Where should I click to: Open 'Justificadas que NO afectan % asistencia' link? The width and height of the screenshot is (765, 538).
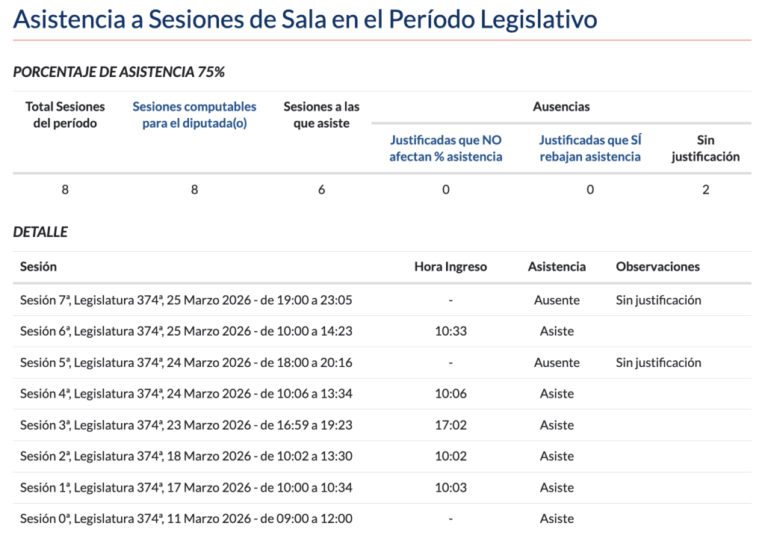tap(445, 148)
